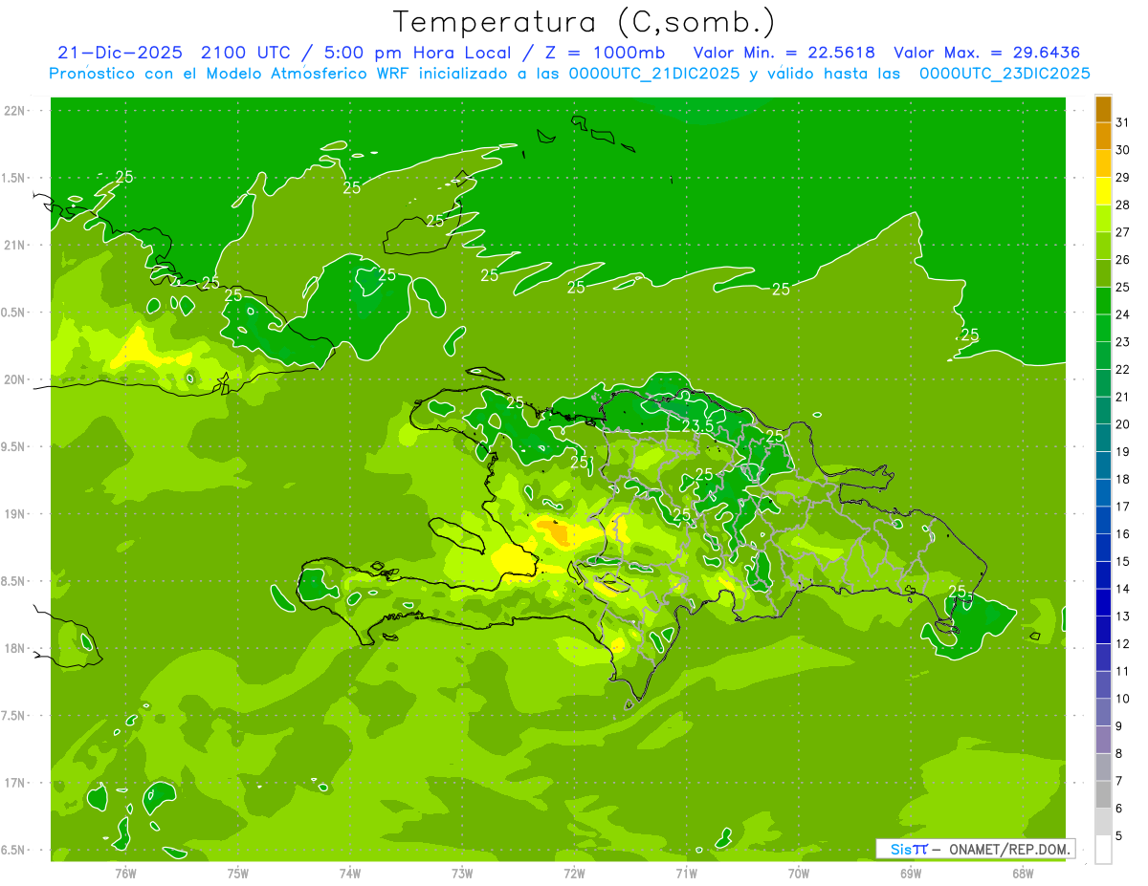The width and height of the screenshot is (1148, 886).
Task: Click orange legend swatch between 30 and 31
Action: pos(1103,137)
